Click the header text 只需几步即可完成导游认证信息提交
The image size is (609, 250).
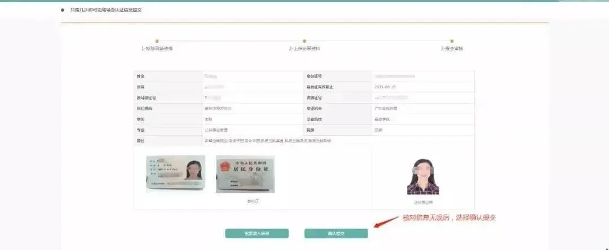[106, 10]
